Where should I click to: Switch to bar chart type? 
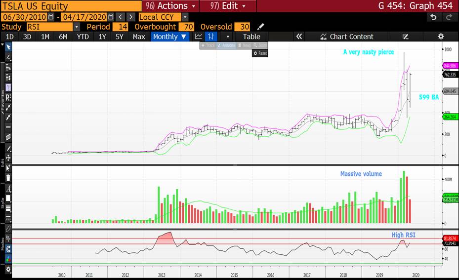tap(211, 37)
